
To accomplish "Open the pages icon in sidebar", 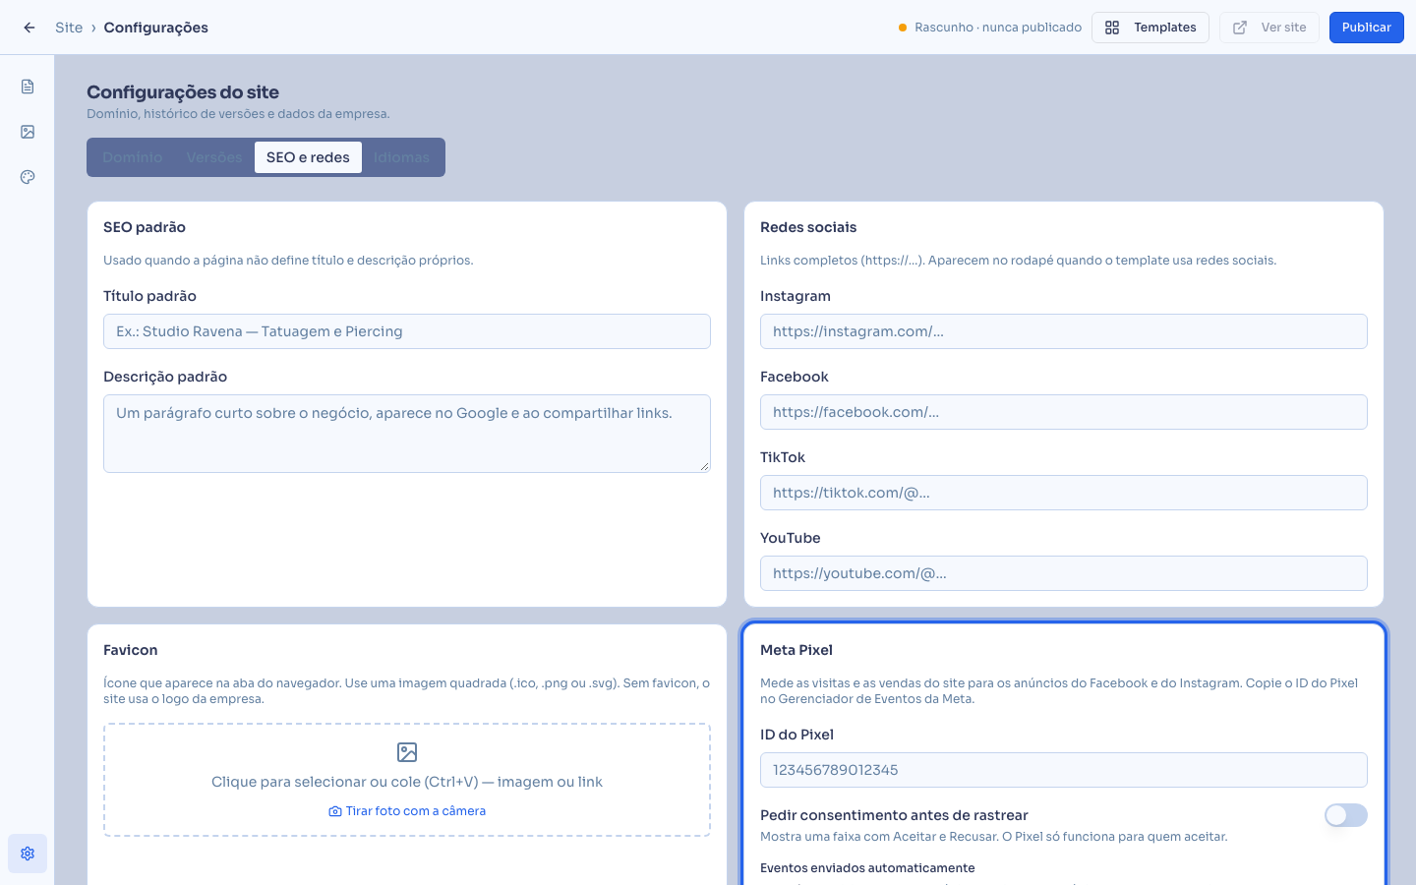I will 28,87.
